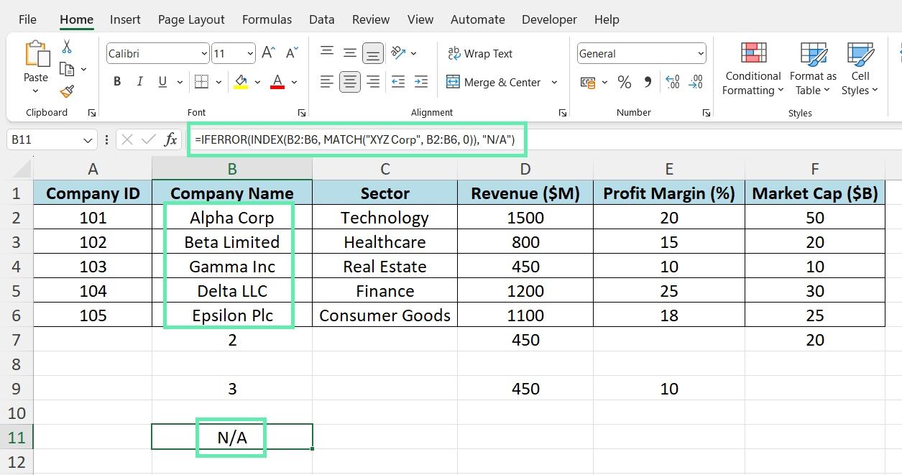Click Format as Table
902x475 pixels.
[x=813, y=69]
